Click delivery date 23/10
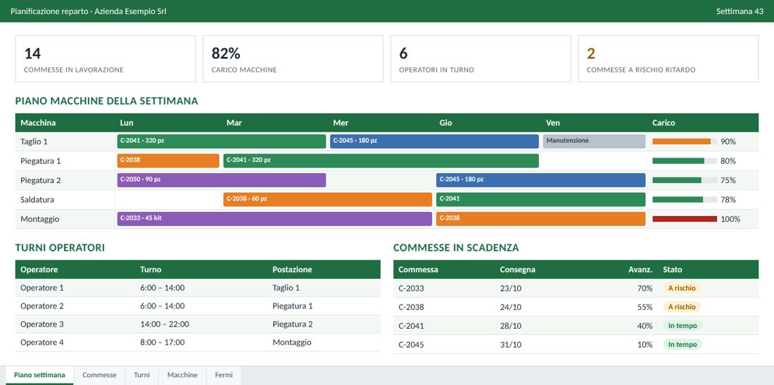774x385 pixels. (x=510, y=289)
